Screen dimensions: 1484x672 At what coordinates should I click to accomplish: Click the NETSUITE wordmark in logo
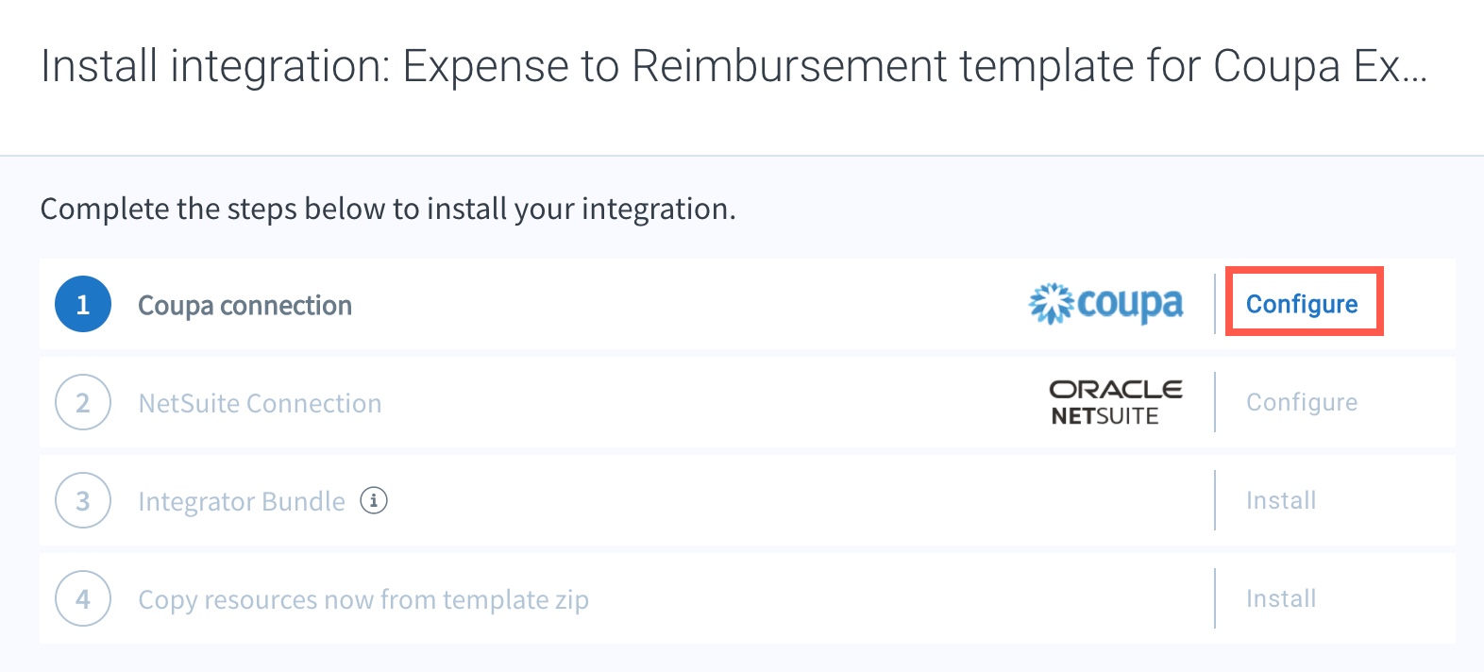pos(1105,416)
